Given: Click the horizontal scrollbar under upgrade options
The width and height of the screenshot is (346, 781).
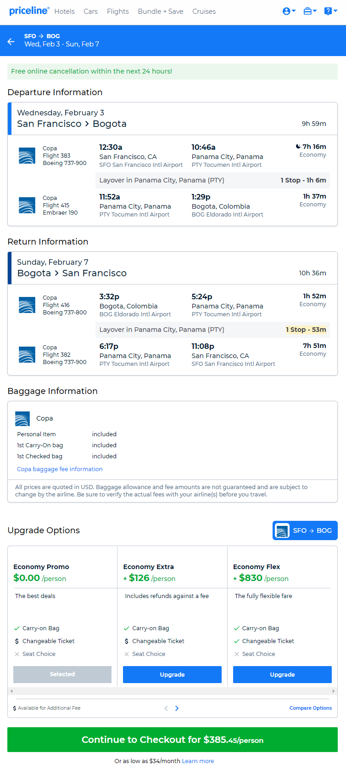Looking at the screenshot, I should pos(173,691).
